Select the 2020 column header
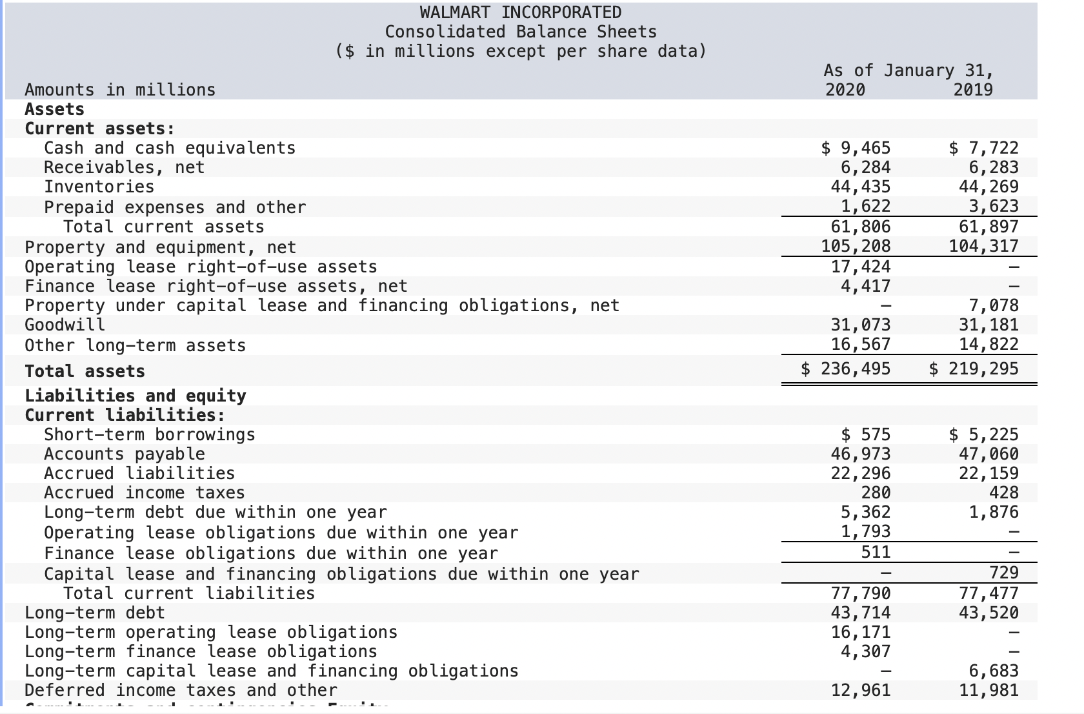Viewport: 1084px width, 714px height. click(x=845, y=90)
